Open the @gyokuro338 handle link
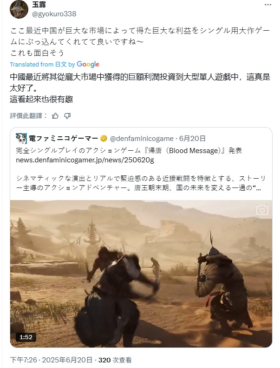This screenshot has height=368, width=280. (x=54, y=14)
